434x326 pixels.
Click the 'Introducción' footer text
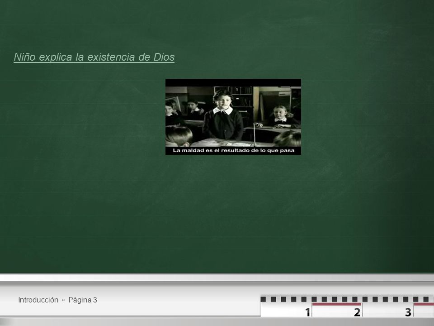point(38,300)
